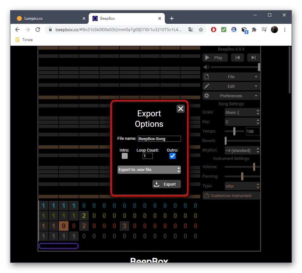Click the volume speaker icon
This screenshot has width=302, height=273.
206,67
